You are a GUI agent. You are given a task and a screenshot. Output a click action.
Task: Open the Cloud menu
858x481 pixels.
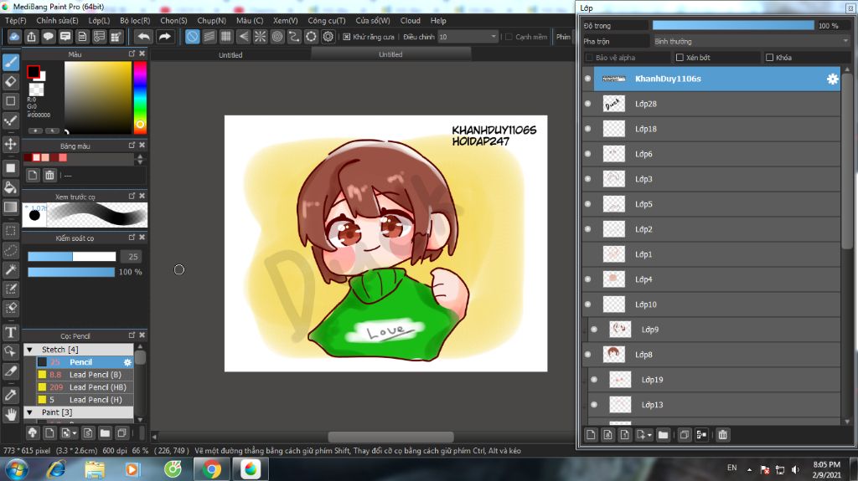411,20
